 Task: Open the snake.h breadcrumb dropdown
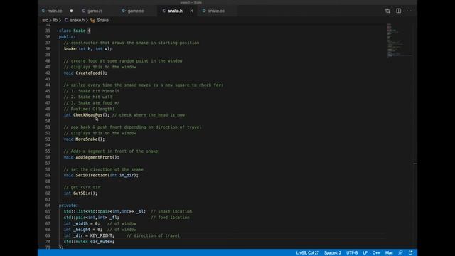77,20
